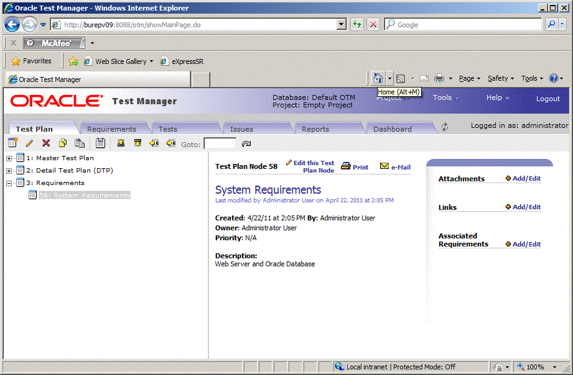
Task: Click the Paste node clipboard icon
Action: (80, 143)
